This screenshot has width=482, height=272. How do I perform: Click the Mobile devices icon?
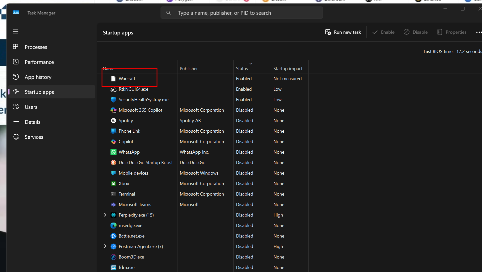coord(113,173)
